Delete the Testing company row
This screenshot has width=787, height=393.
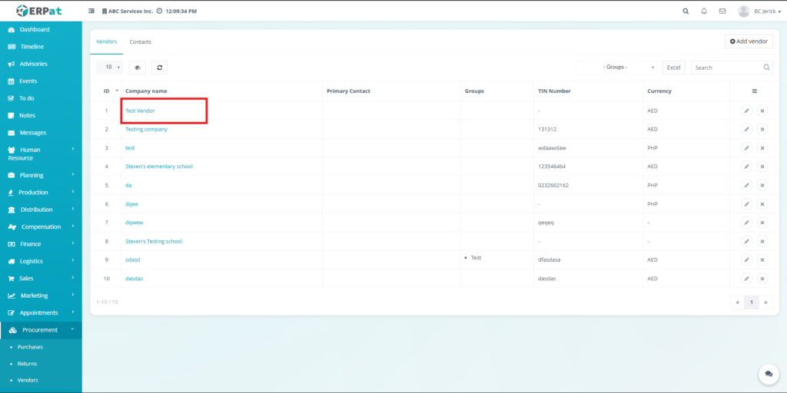tap(762, 129)
